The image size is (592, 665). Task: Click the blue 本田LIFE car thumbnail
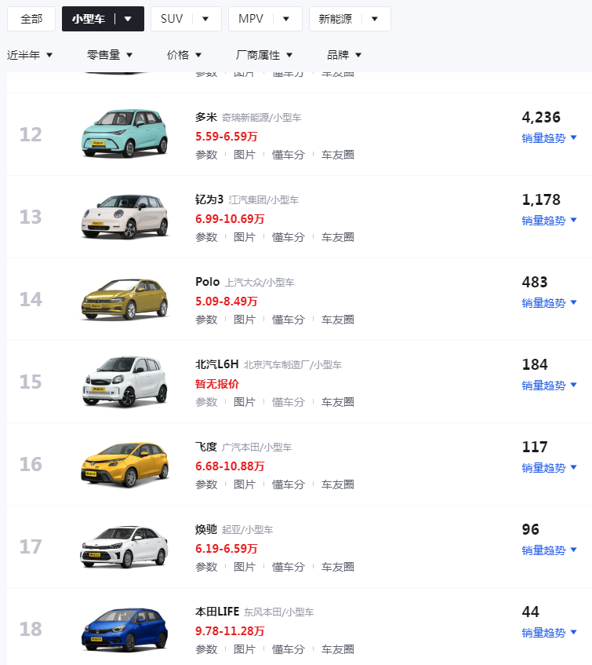coord(125,628)
